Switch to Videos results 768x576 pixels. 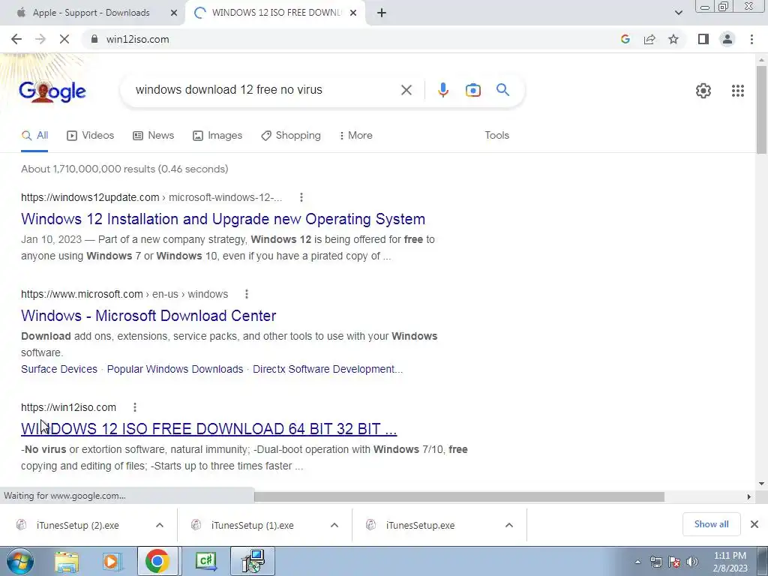click(91, 136)
